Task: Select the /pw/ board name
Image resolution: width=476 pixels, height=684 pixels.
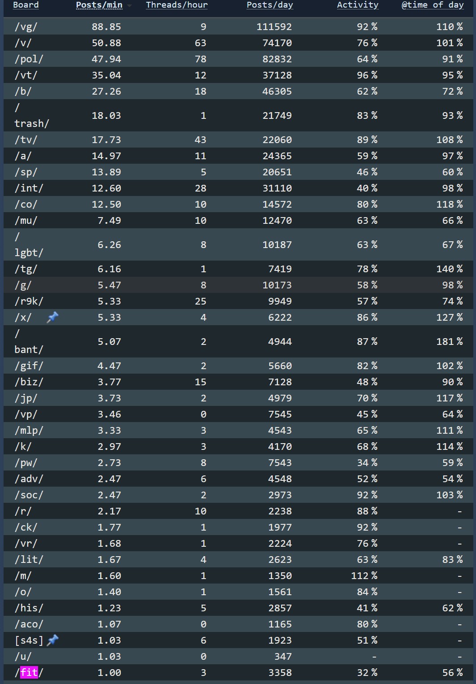Action: coord(26,463)
